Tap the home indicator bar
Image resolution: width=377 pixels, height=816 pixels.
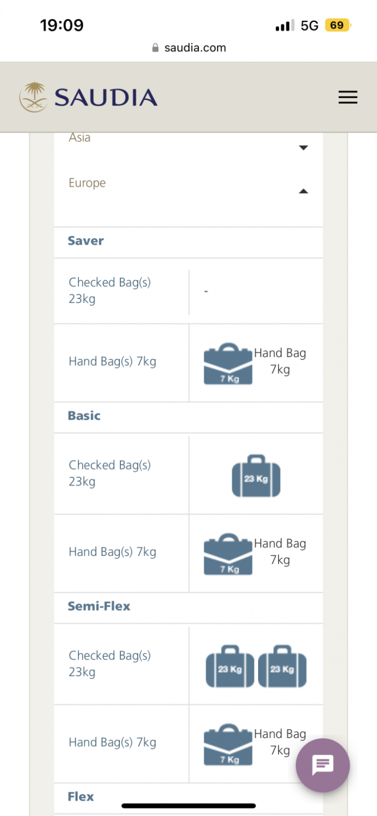(x=188, y=806)
